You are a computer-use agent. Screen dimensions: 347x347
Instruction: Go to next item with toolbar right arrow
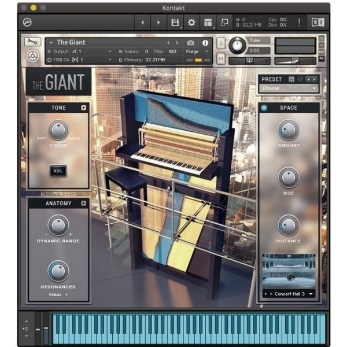(158, 23)
